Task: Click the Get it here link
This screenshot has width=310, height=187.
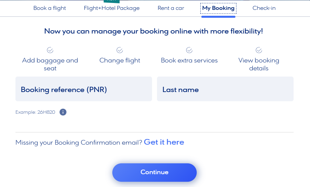Action: [164, 142]
